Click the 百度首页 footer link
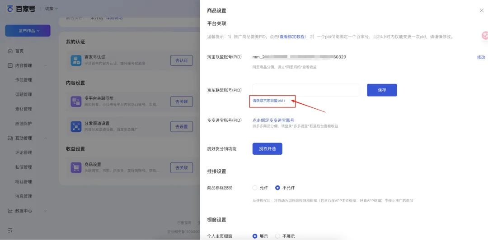 (x=184, y=222)
